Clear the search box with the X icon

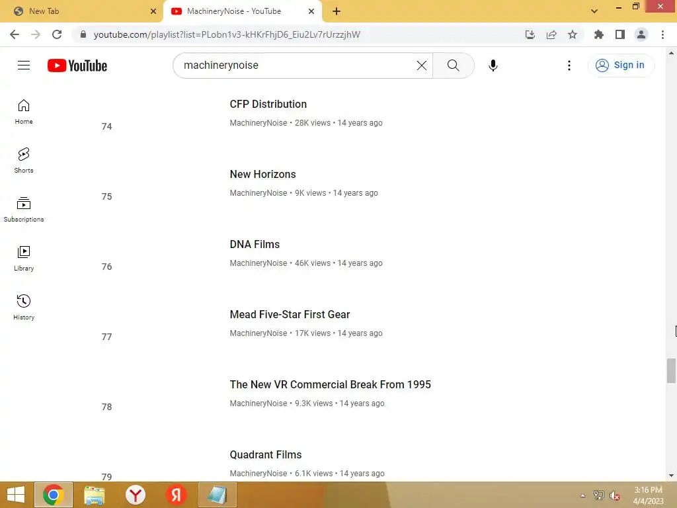[x=421, y=65]
